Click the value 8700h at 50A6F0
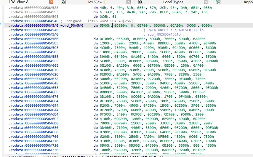253x157 pixels. (x=105, y=132)
